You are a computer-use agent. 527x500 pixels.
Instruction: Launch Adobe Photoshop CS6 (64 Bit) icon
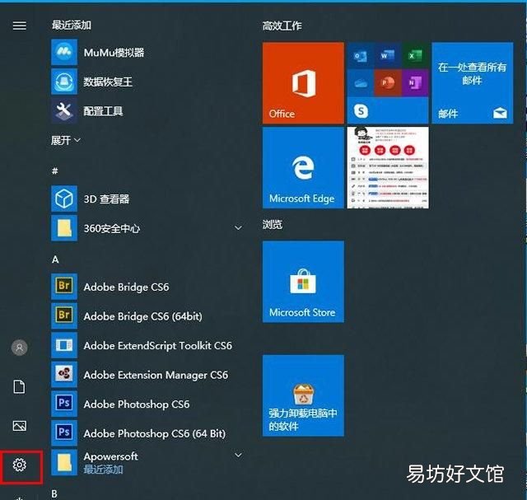[x=64, y=432]
